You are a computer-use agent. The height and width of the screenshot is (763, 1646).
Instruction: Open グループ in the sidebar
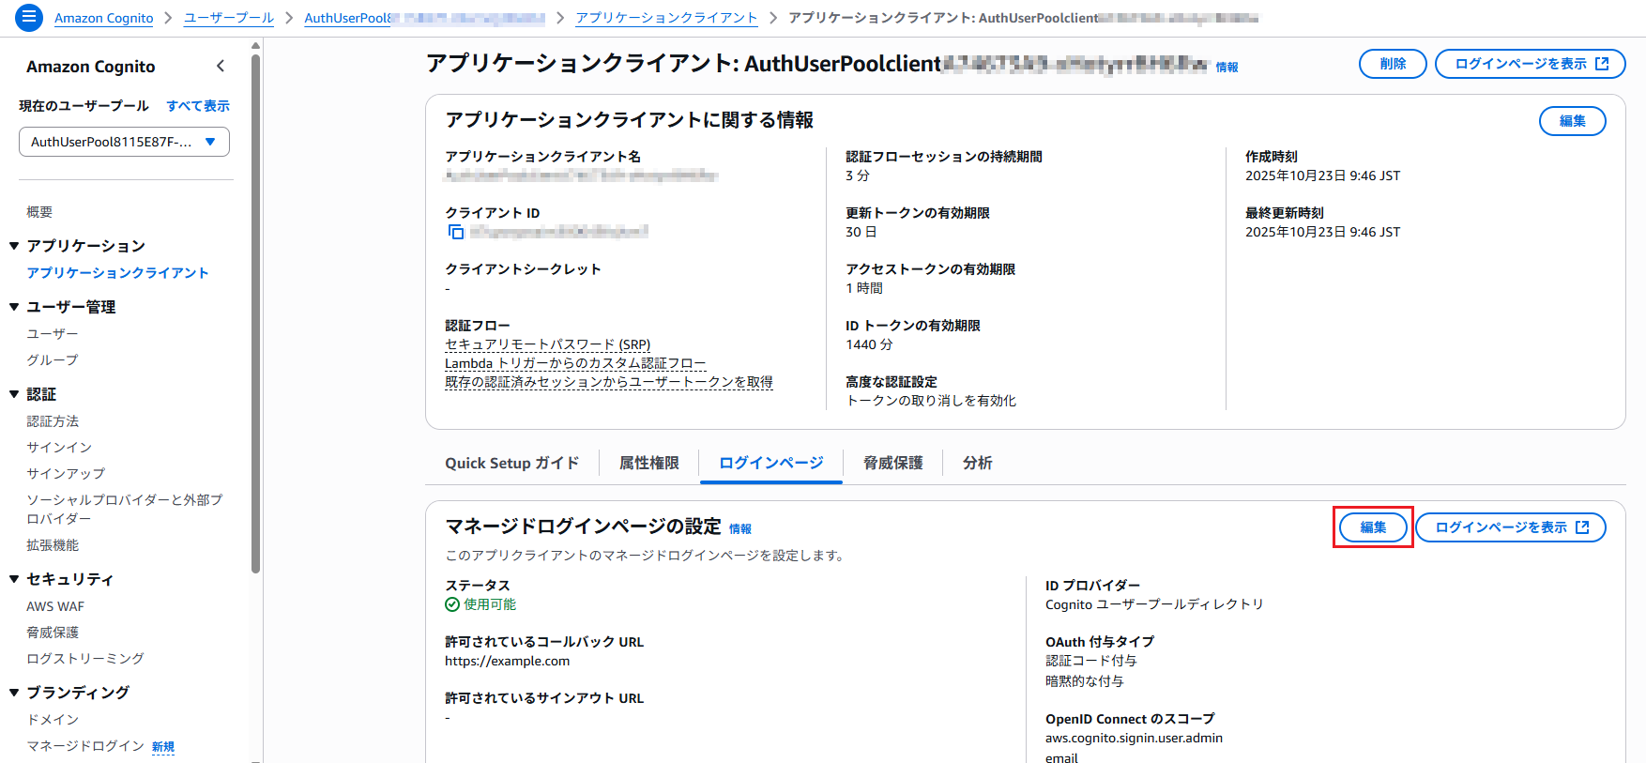click(x=53, y=360)
